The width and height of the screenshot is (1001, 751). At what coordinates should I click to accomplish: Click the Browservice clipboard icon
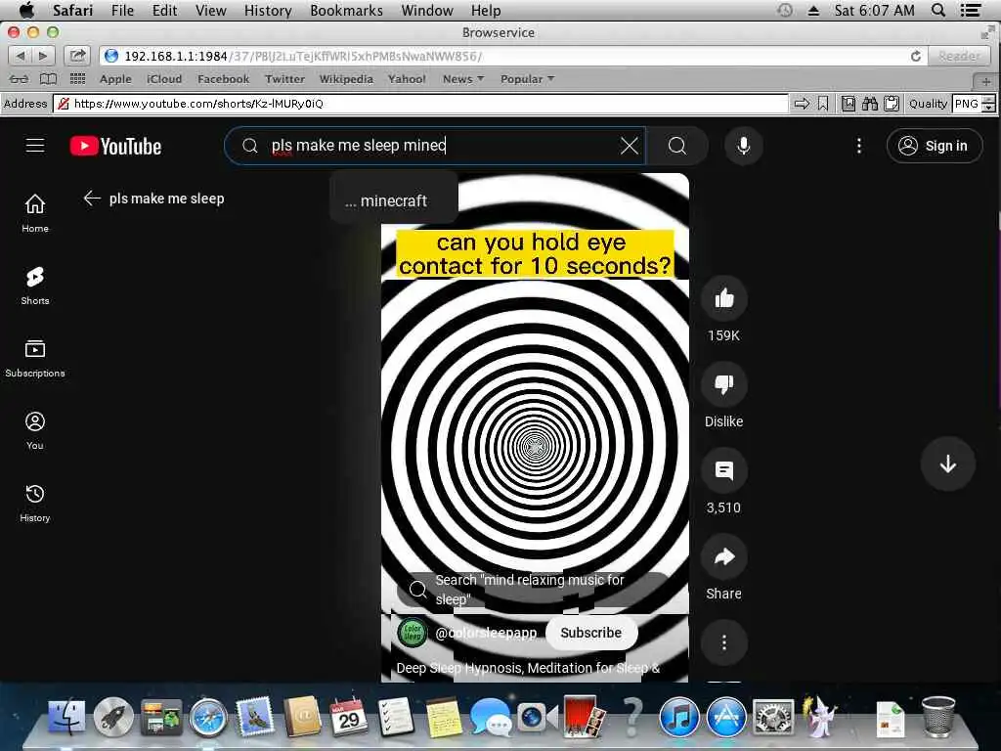click(892, 104)
